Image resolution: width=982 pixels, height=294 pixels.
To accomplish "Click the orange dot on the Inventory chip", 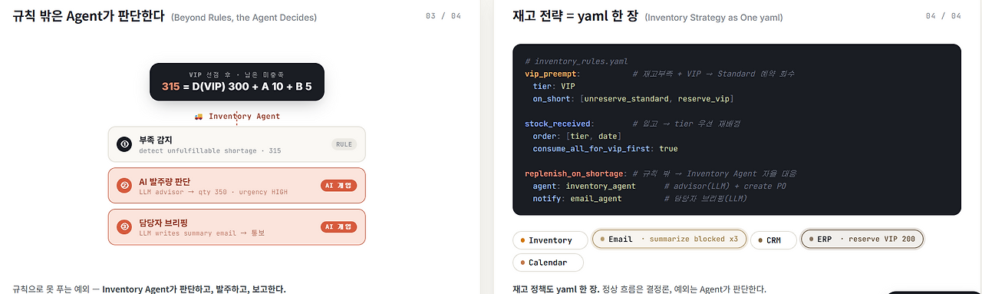I will [523, 240].
